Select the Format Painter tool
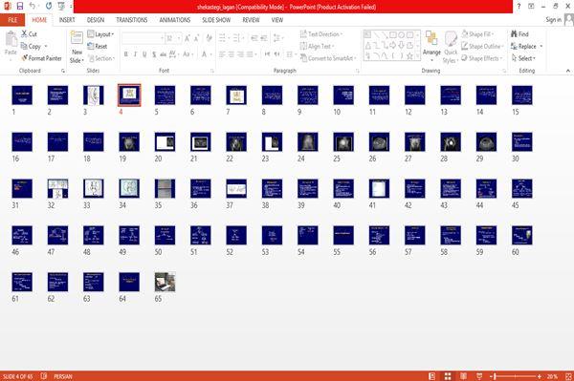 (41, 58)
